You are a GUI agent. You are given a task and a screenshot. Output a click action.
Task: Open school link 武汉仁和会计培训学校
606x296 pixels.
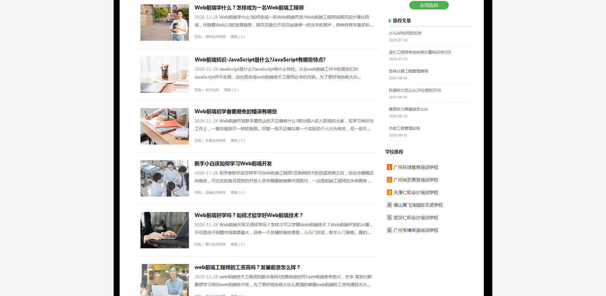tap(416, 218)
